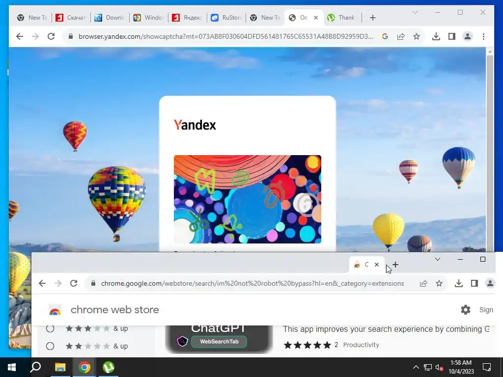Switch to the Thank tab with uTorrent icon
The width and height of the screenshot is (503, 377).
(x=342, y=18)
